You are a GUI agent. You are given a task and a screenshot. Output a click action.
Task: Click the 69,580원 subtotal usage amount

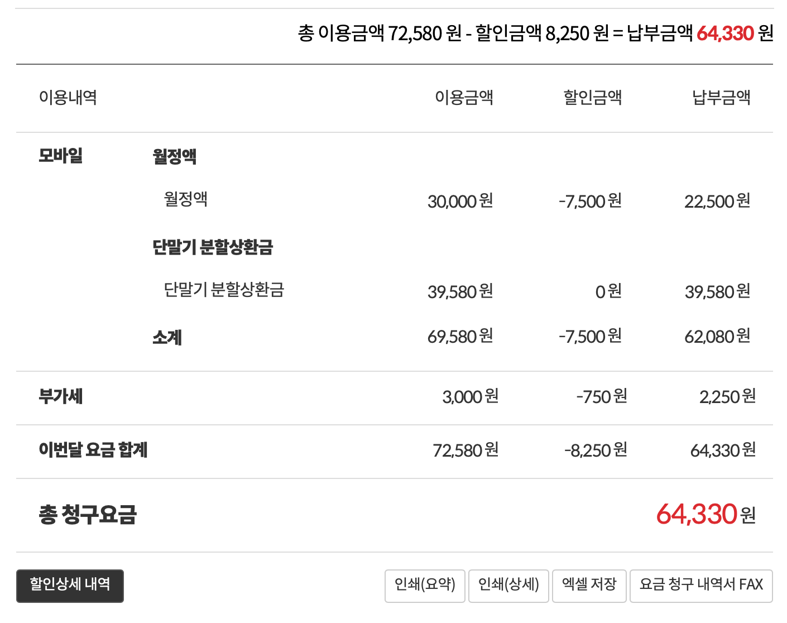tap(460, 337)
